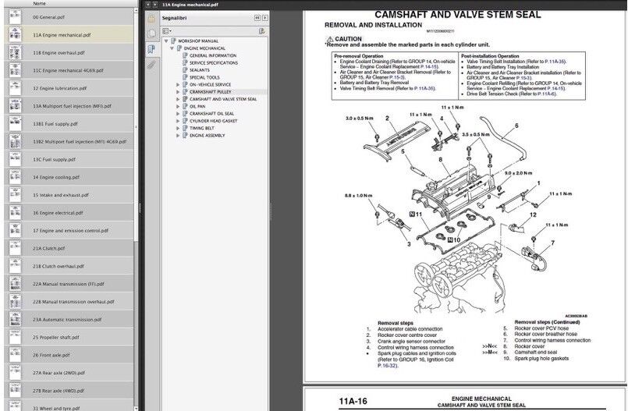Follow the P.11A-35 link in Pre-removal Operation
The width and height of the screenshot is (628, 411).
click(x=424, y=88)
